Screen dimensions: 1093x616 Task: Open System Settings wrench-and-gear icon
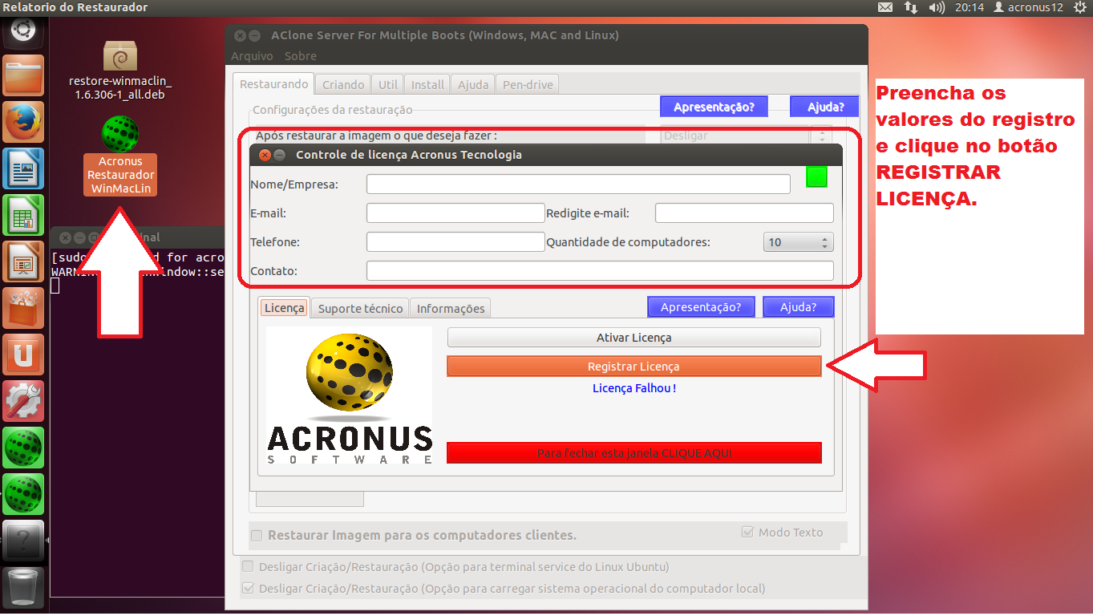point(23,401)
